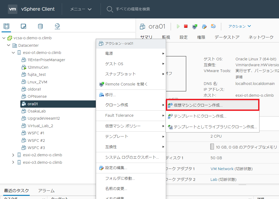This screenshot has height=199, width=279.
Task: Expand 互換性 submenu
Action: (131, 147)
